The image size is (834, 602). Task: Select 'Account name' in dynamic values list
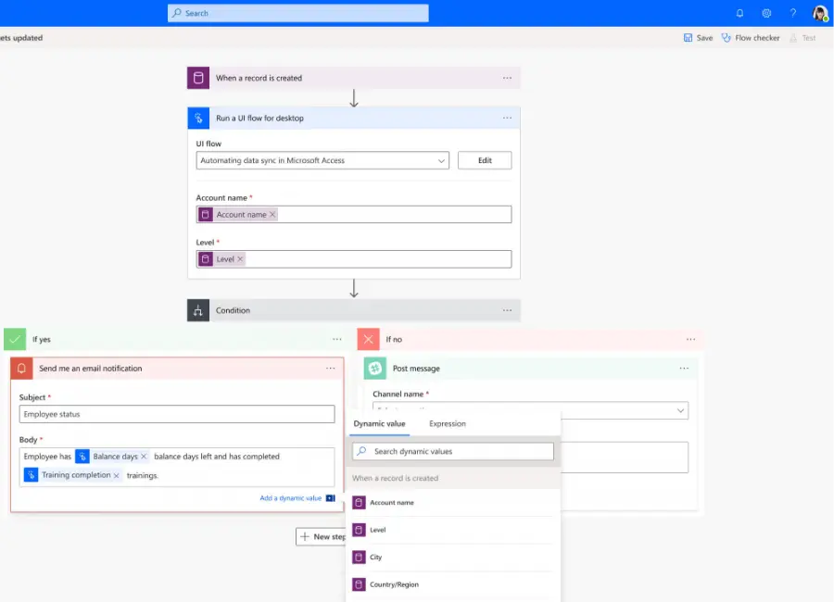[391, 503]
